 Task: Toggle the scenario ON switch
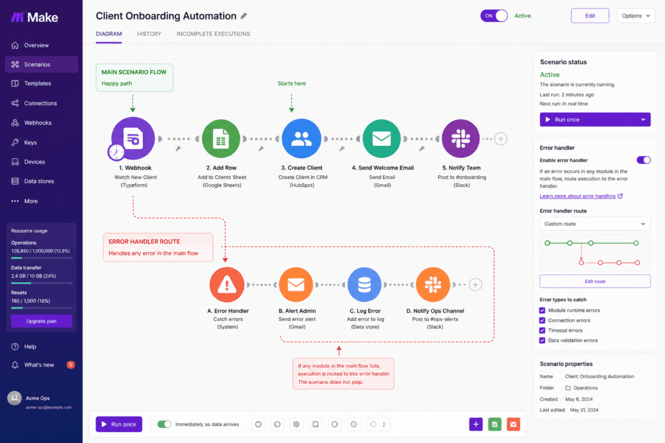click(x=494, y=16)
